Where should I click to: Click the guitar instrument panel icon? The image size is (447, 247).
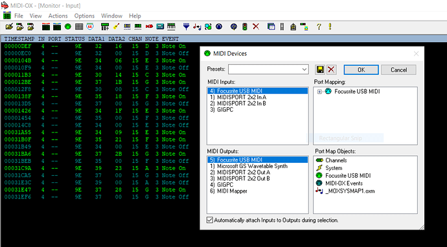[116, 27]
